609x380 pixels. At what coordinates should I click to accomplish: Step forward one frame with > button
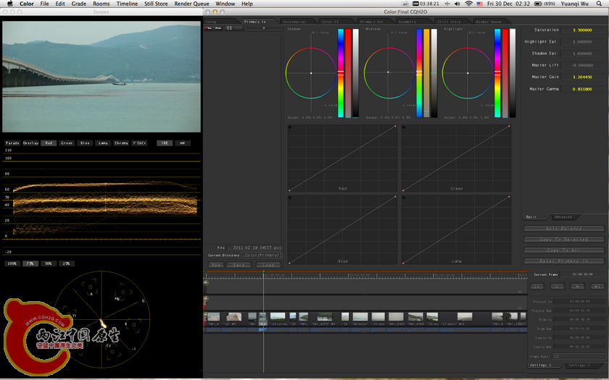pyautogui.click(x=577, y=286)
